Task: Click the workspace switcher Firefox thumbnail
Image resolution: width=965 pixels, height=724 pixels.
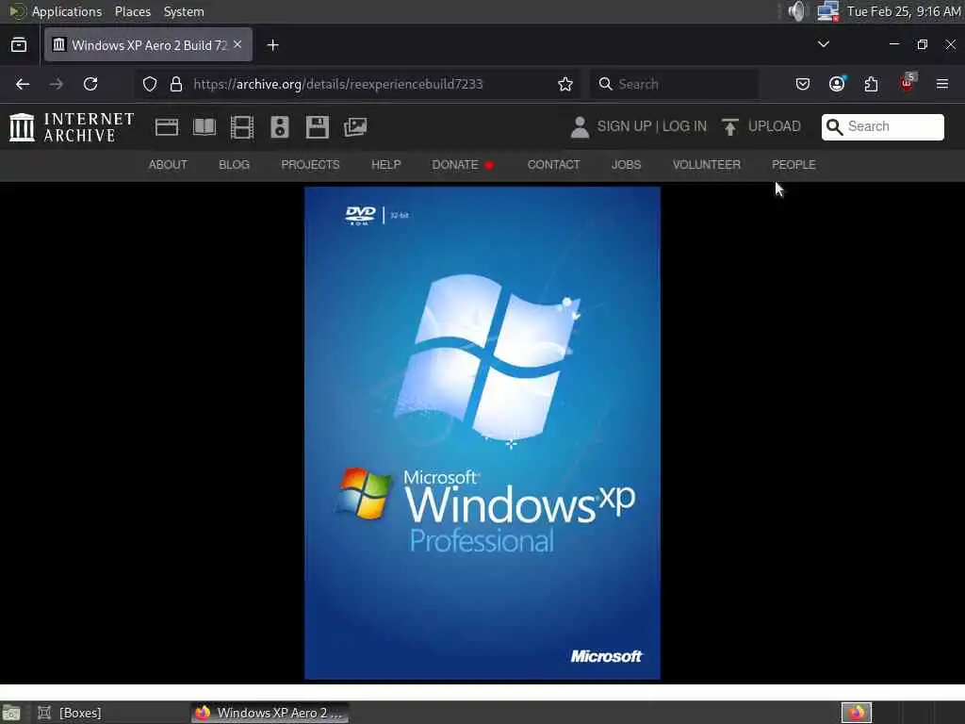Action: pos(857,713)
